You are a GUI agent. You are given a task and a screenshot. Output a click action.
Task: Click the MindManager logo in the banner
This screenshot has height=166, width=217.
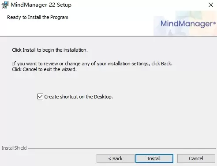tap(188, 24)
